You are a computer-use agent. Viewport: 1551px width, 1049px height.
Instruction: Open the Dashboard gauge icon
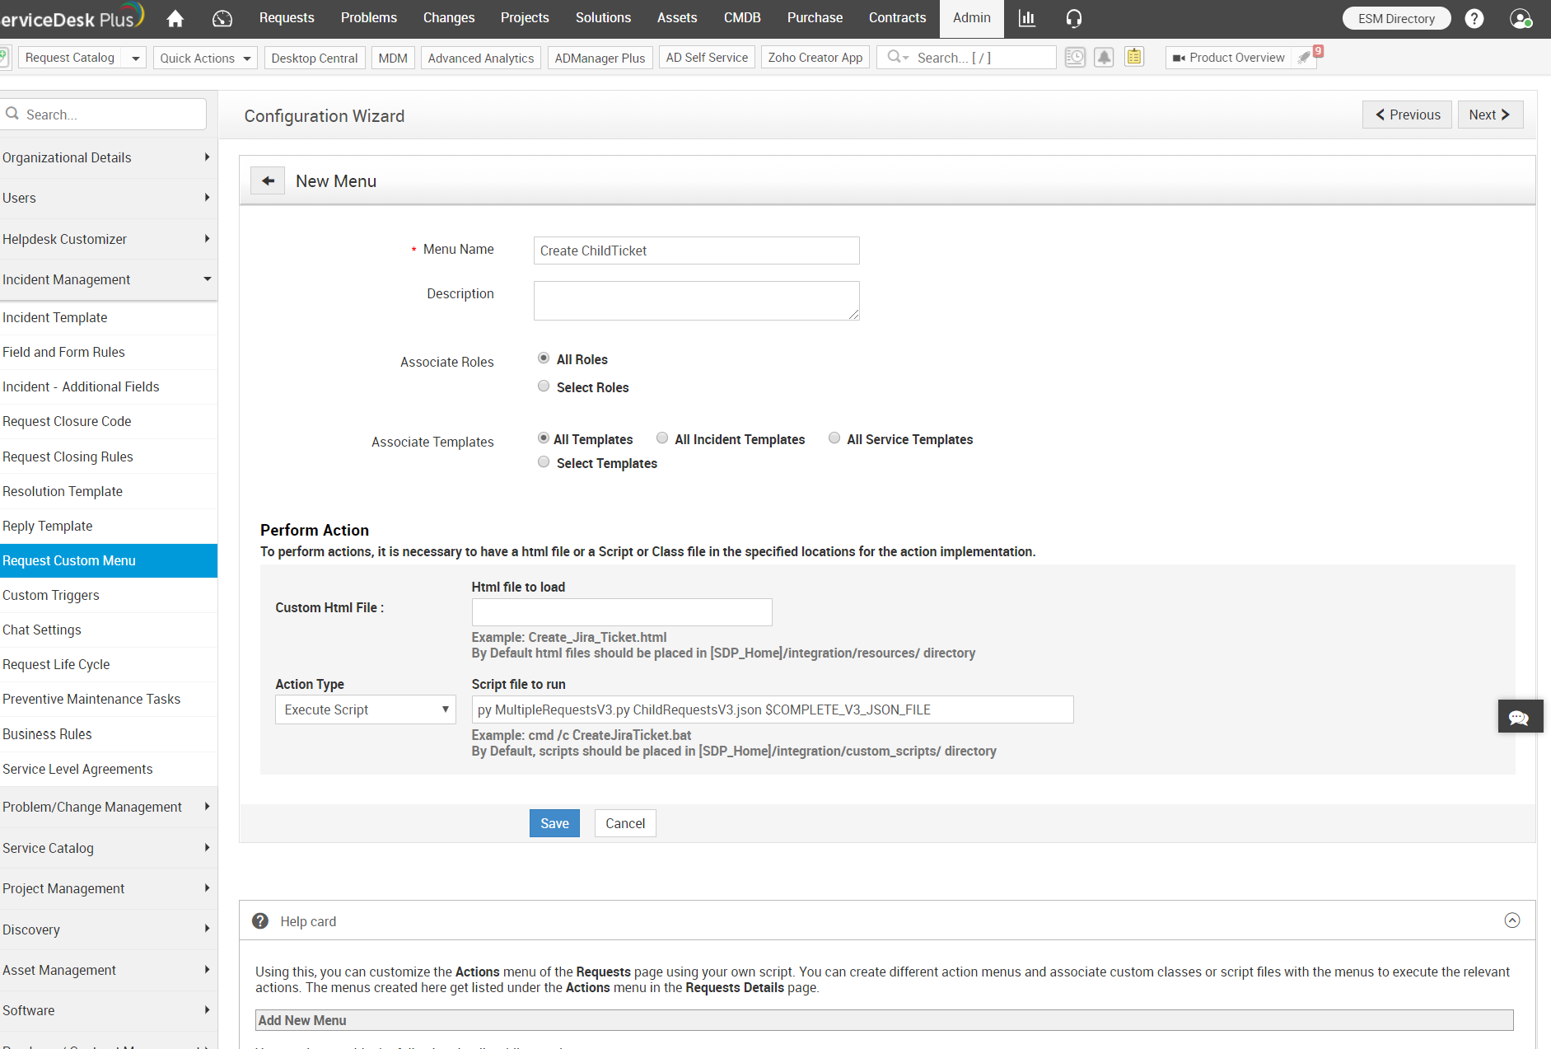222,18
